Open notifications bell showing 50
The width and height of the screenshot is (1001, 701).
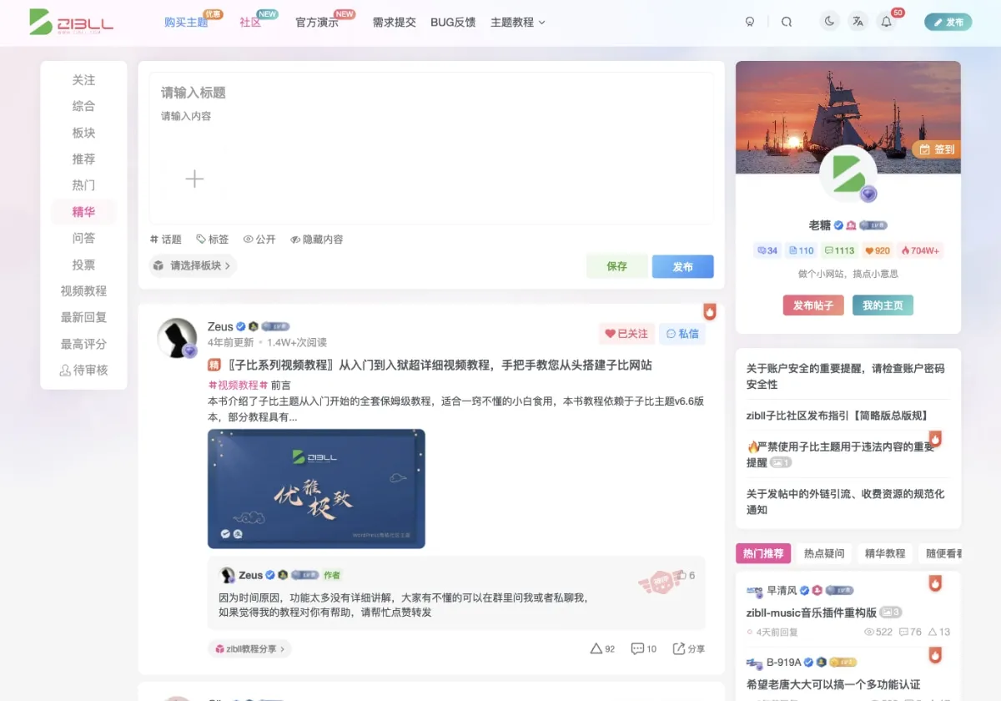pyautogui.click(x=887, y=22)
